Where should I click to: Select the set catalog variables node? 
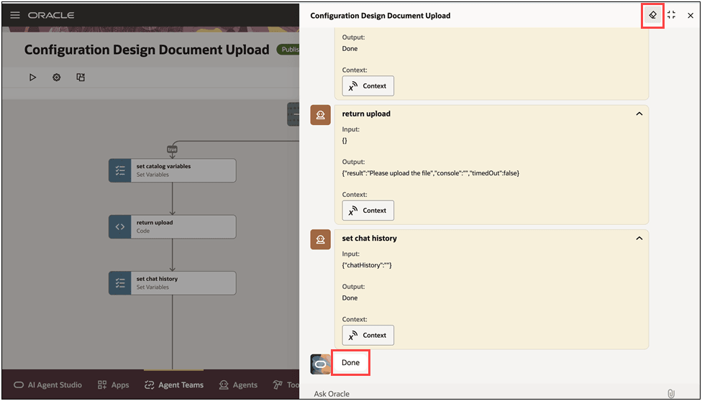(x=173, y=170)
